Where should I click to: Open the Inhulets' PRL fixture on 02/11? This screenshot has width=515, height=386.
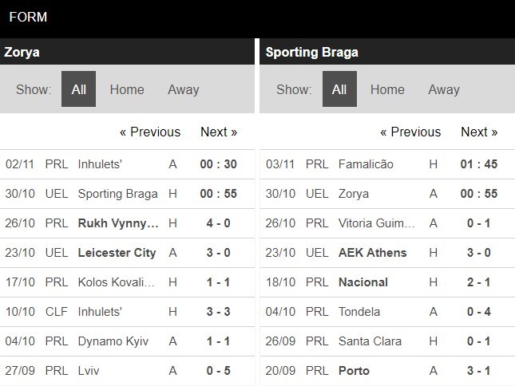127,164
